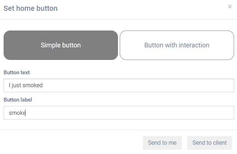The width and height of the screenshot is (237, 154).
Task: Choose the gray Simple button tab
Action: point(61,45)
